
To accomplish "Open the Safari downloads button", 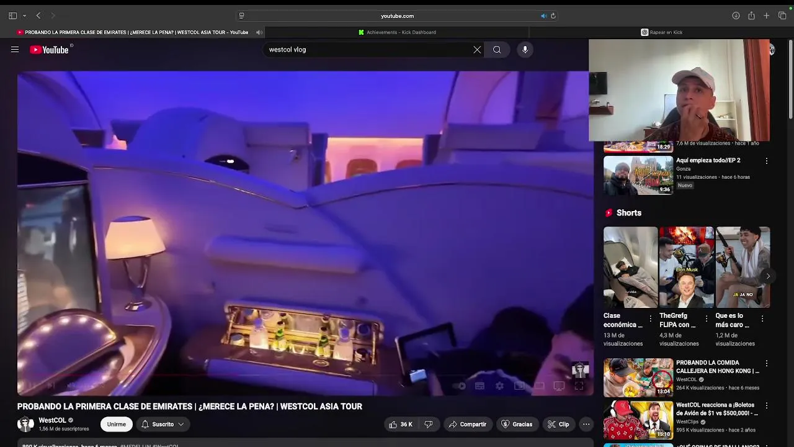I will (x=736, y=16).
